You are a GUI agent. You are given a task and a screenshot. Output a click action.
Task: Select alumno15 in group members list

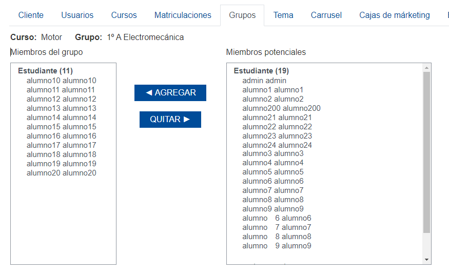(62, 127)
